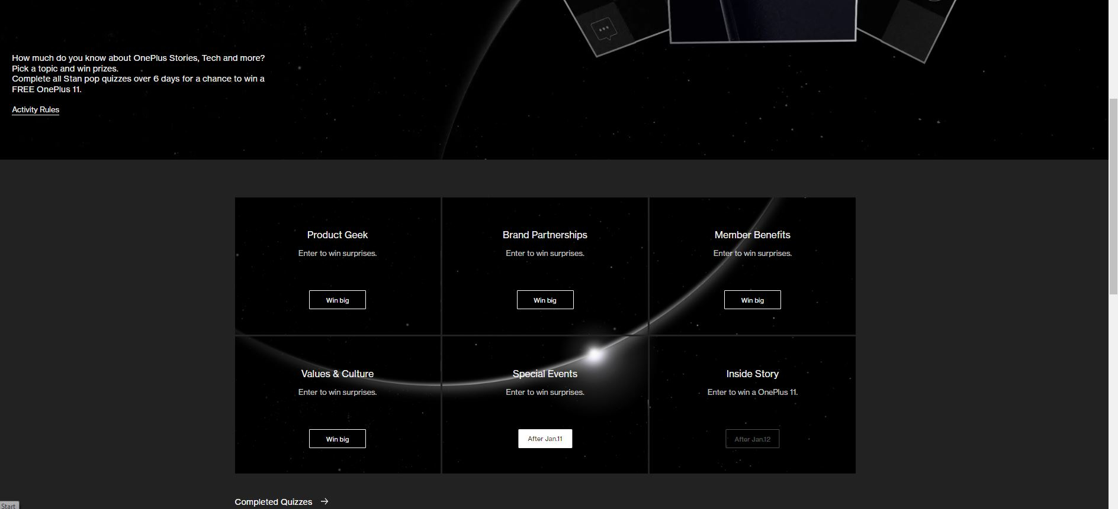Screen dimensions: 1118x509
Task: Click Win big under Member Benefits
Action: click(753, 300)
